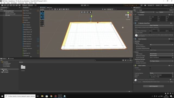Toggle scene audio icon in Scene toolbar

[57, 9]
